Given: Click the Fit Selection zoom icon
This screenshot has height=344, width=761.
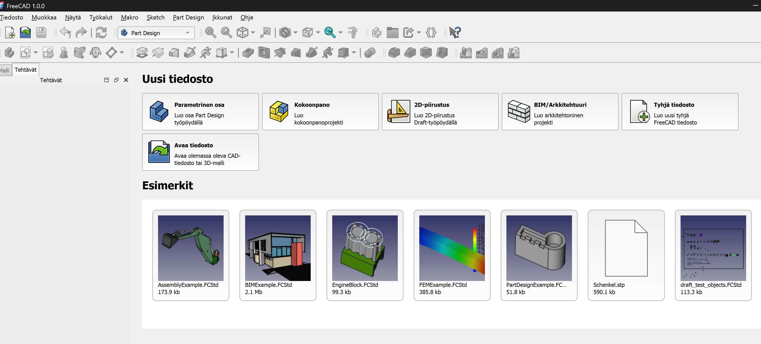Looking at the screenshot, I should click(x=226, y=33).
